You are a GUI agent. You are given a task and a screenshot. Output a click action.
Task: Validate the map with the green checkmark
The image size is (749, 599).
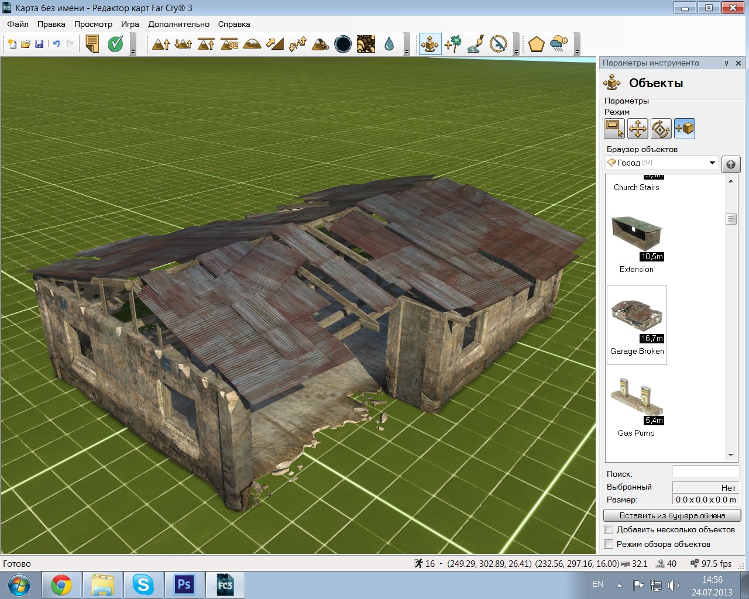point(116,44)
